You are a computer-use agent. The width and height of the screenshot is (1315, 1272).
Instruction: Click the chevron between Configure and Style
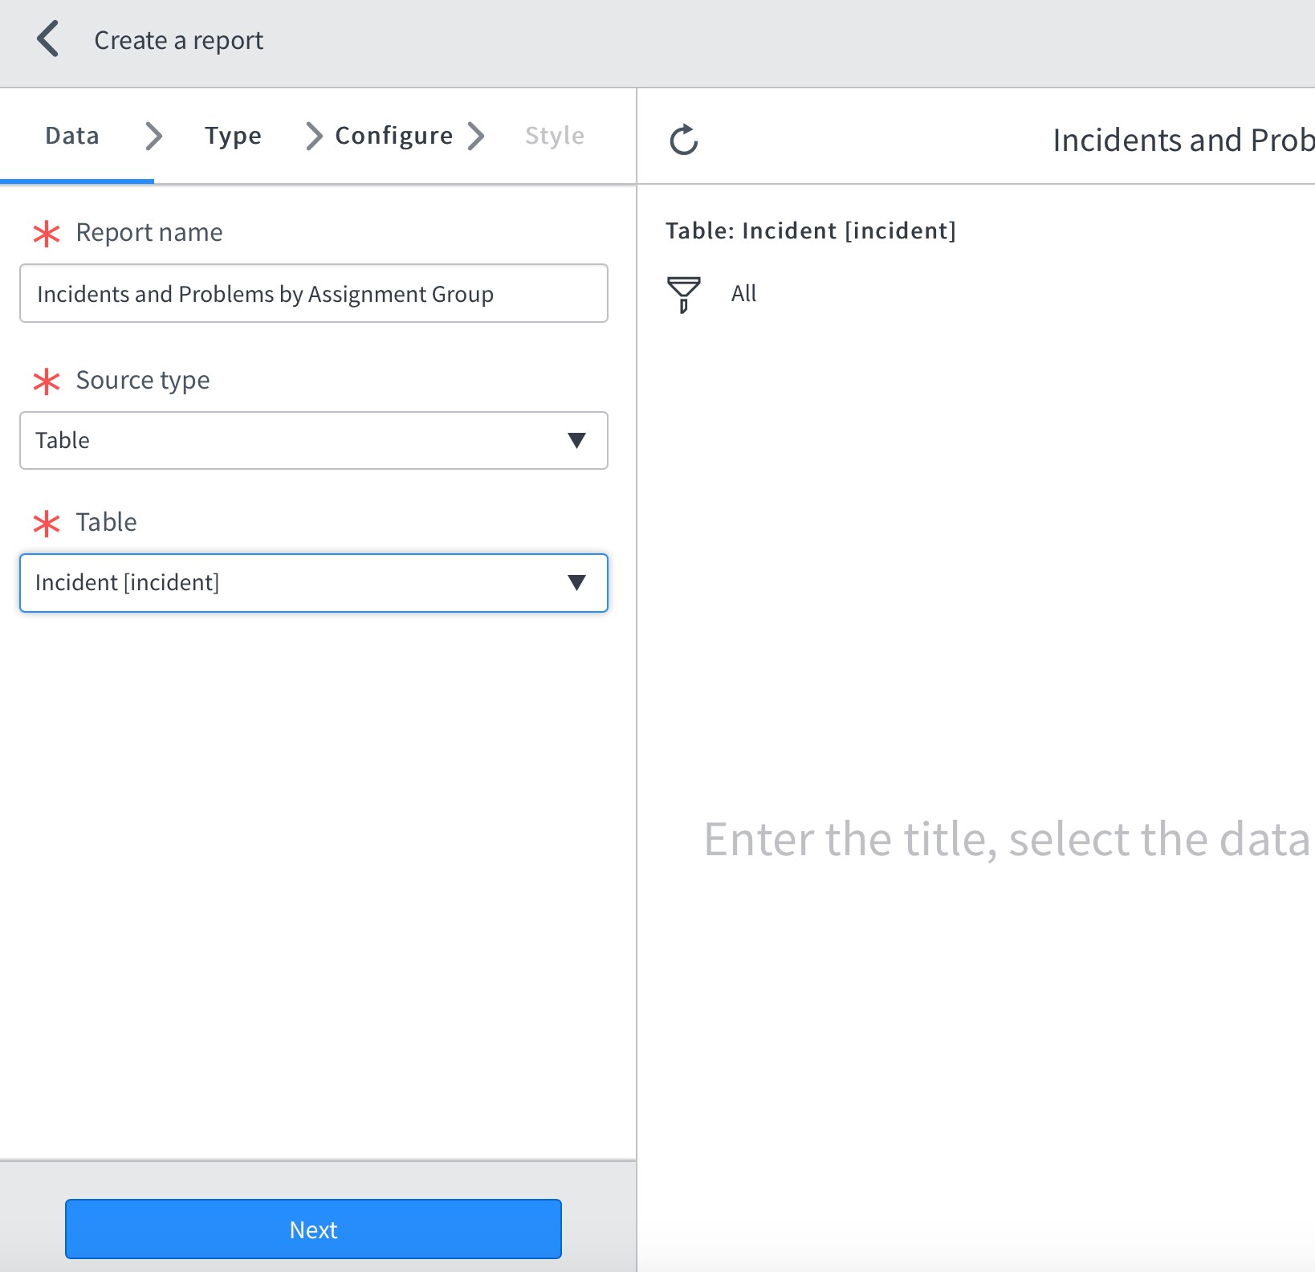point(476,136)
